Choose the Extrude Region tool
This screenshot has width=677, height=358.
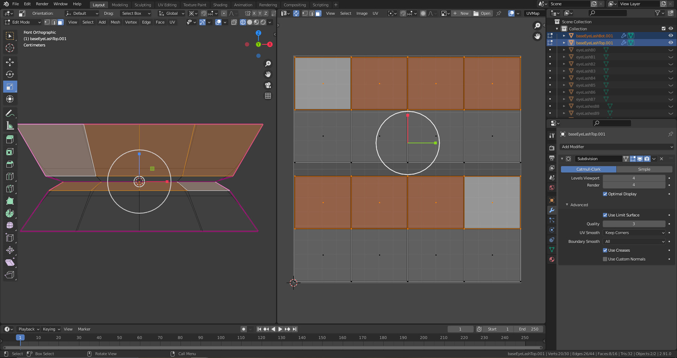(x=10, y=139)
